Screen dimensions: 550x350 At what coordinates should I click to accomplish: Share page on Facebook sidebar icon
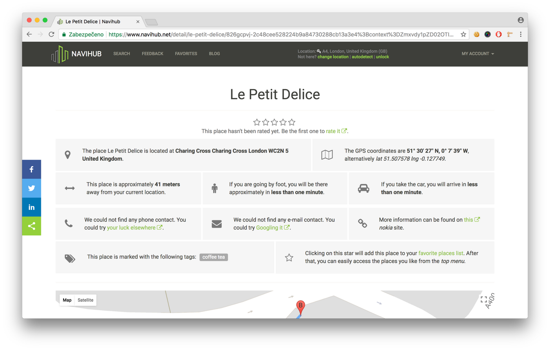click(x=32, y=169)
